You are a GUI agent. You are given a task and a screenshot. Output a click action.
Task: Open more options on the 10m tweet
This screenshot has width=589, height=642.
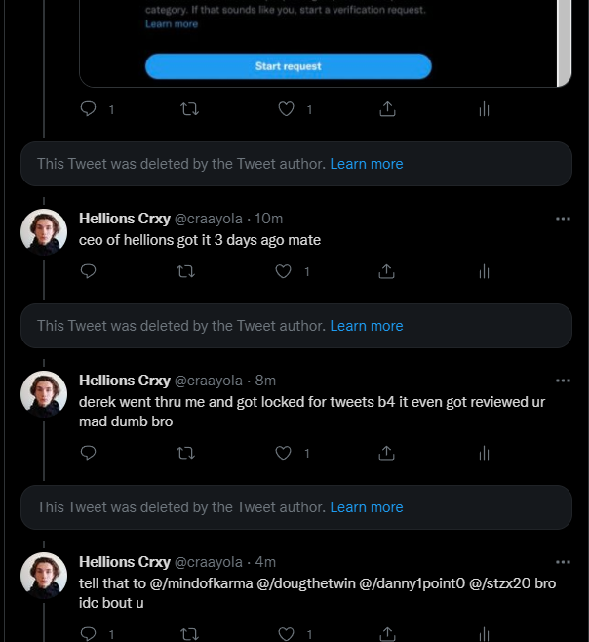point(563,219)
